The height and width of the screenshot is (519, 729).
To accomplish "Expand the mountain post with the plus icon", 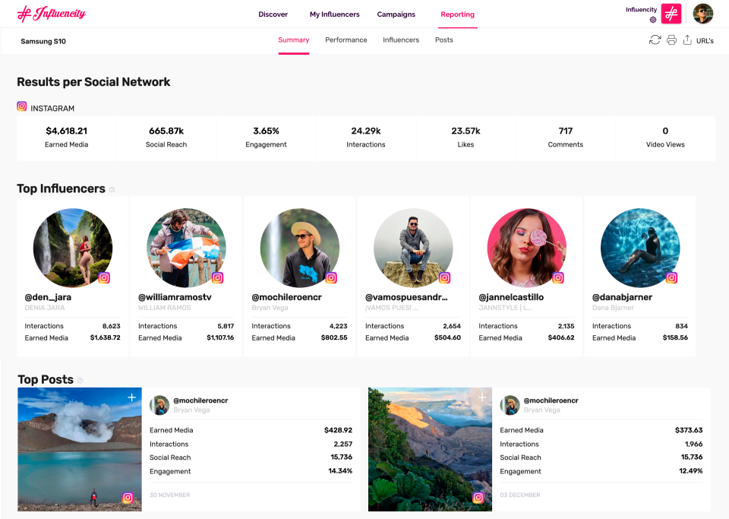I will coord(481,397).
